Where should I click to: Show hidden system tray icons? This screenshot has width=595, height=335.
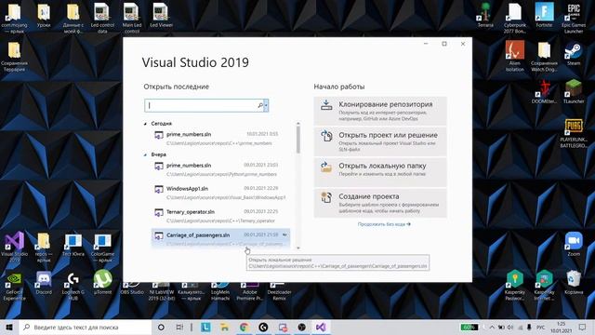point(492,327)
